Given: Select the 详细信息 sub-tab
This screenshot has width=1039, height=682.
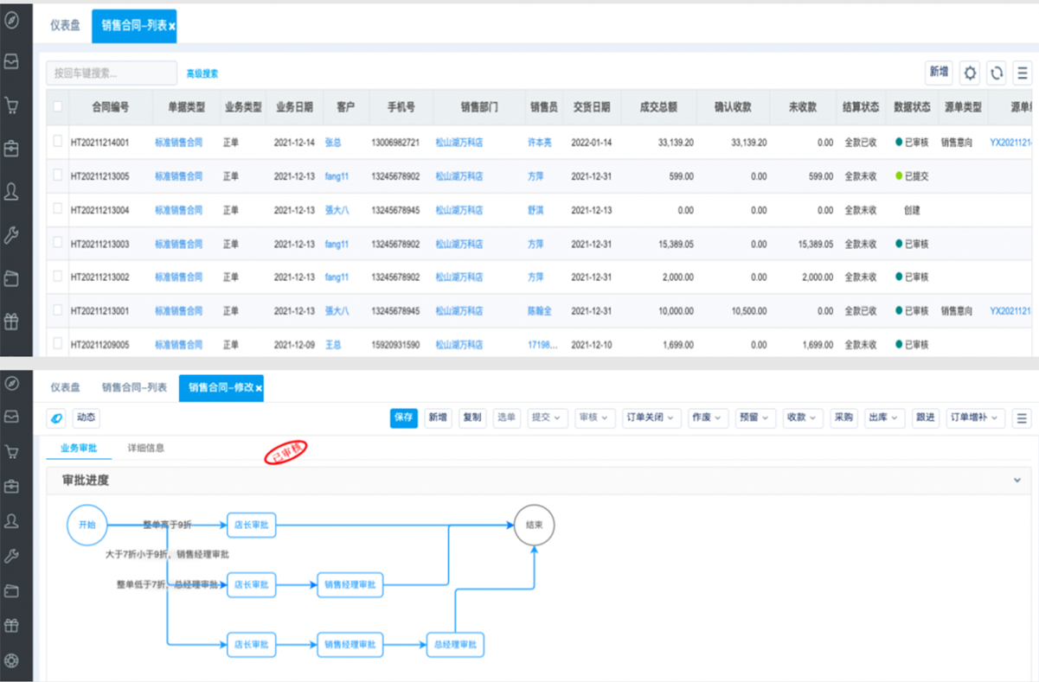Looking at the screenshot, I should coord(146,448).
